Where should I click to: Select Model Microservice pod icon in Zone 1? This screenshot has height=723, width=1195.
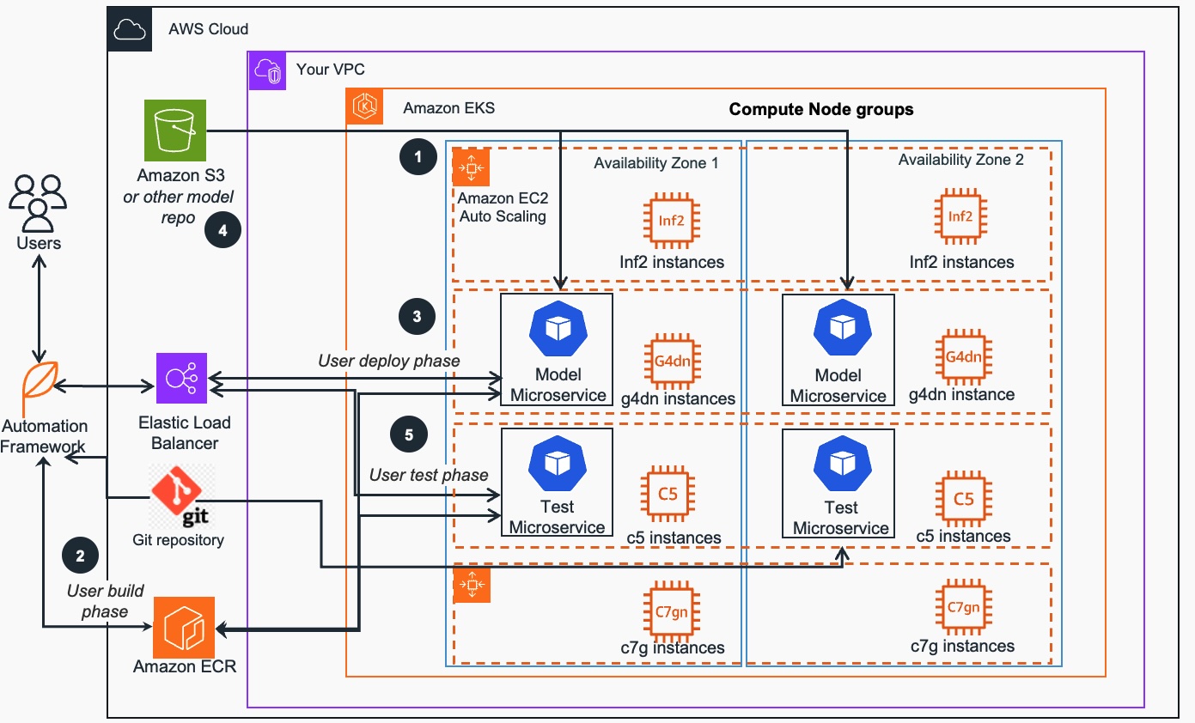point(557,330)
